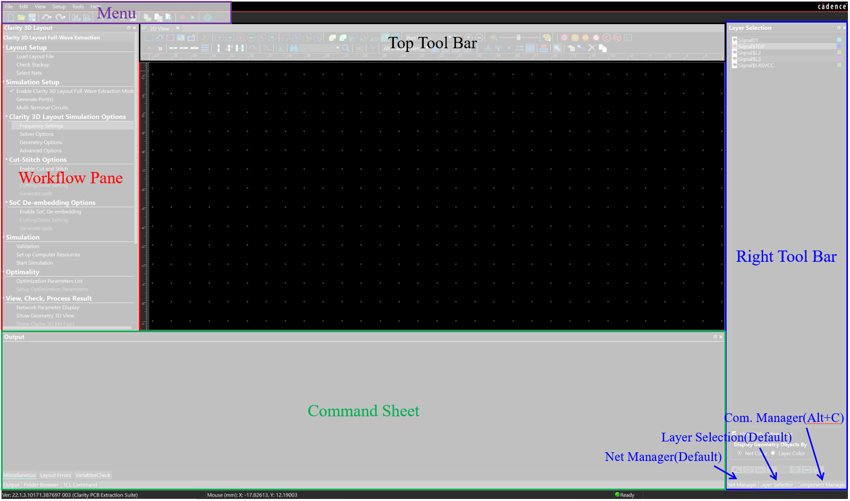Toggle visibility eye for Signal01 layer
Viewport: 850px width, 501px height.
coord(735,40)
